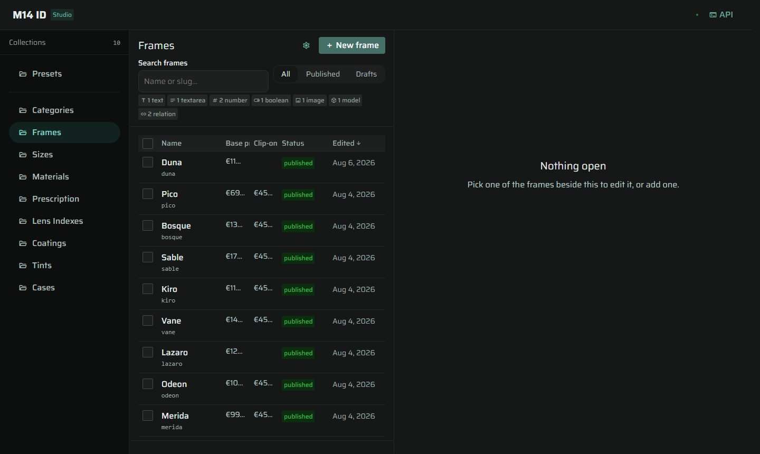Click the '1 boolean' field type chip

coord(271,100)
